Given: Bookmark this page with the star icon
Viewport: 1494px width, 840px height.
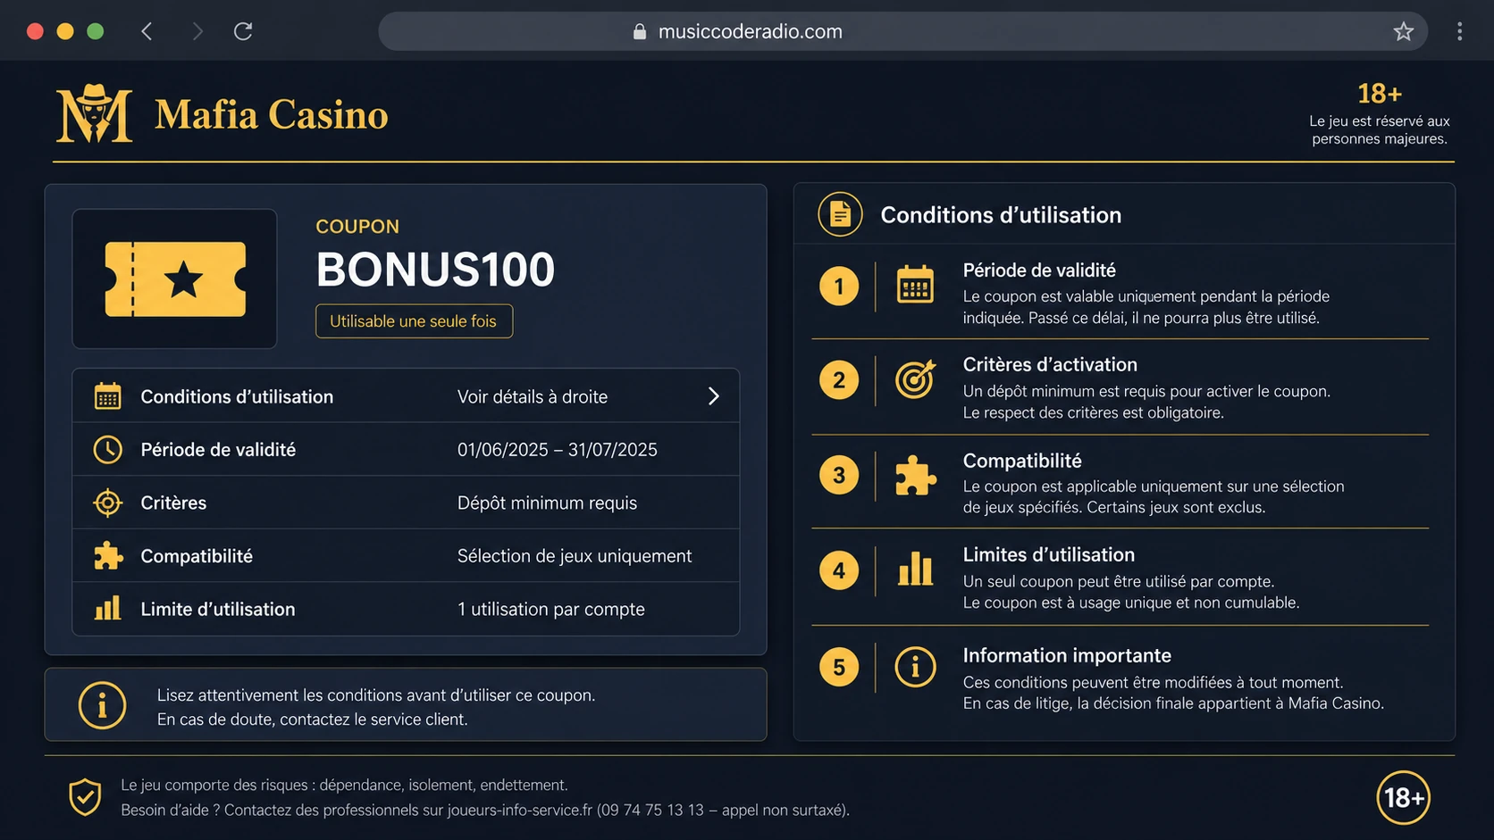Looking at the screenshot, I should pyautogui.click(x=1403, y=31).
